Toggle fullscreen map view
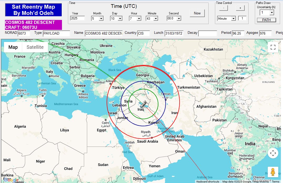Viewport: 283px width, 183px height. [273, 47]
